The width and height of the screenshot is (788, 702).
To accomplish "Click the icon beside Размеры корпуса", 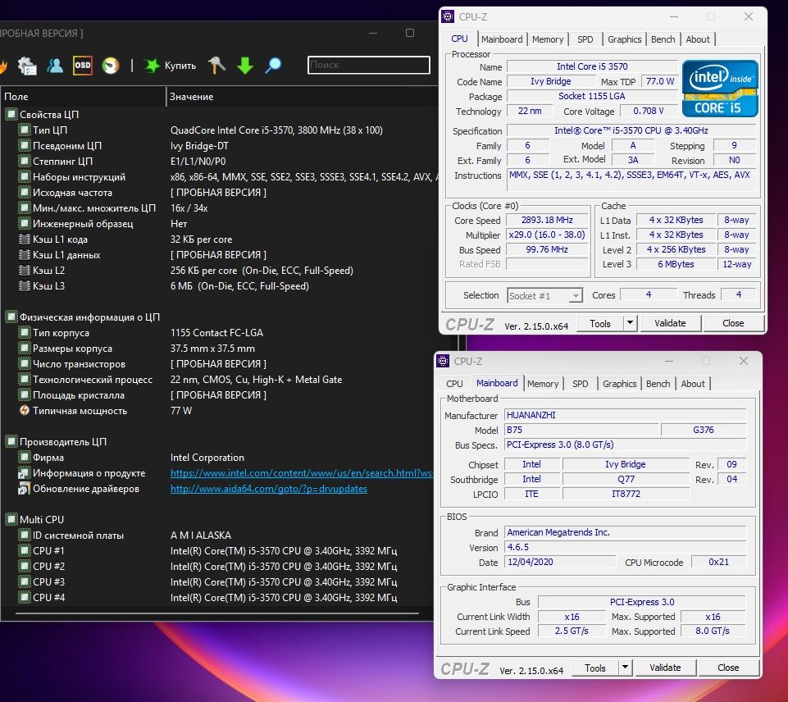I will (x=24, y=349).
